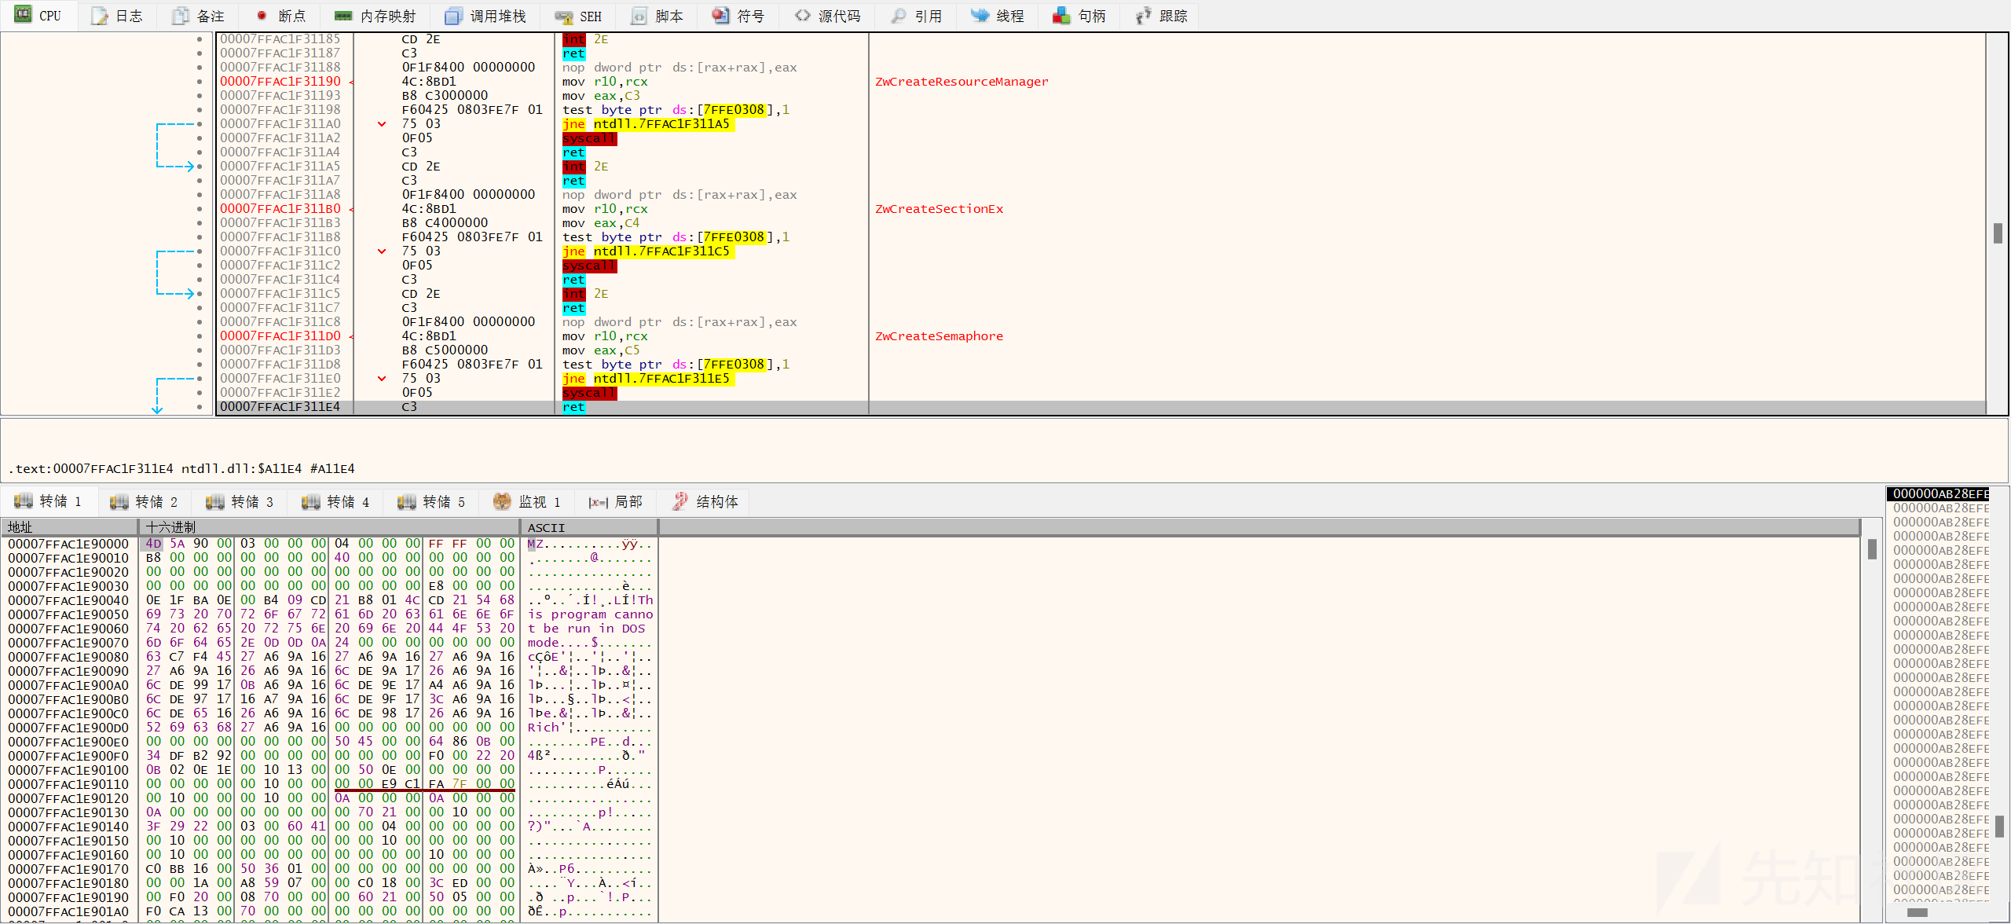This screenshot has height=924, width=2011.
Task: Open the 日志 log tab icon
Action: coord(100,16)
